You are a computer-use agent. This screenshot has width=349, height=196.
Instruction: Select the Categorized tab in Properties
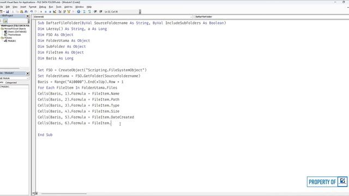click(x=11, y=82)
